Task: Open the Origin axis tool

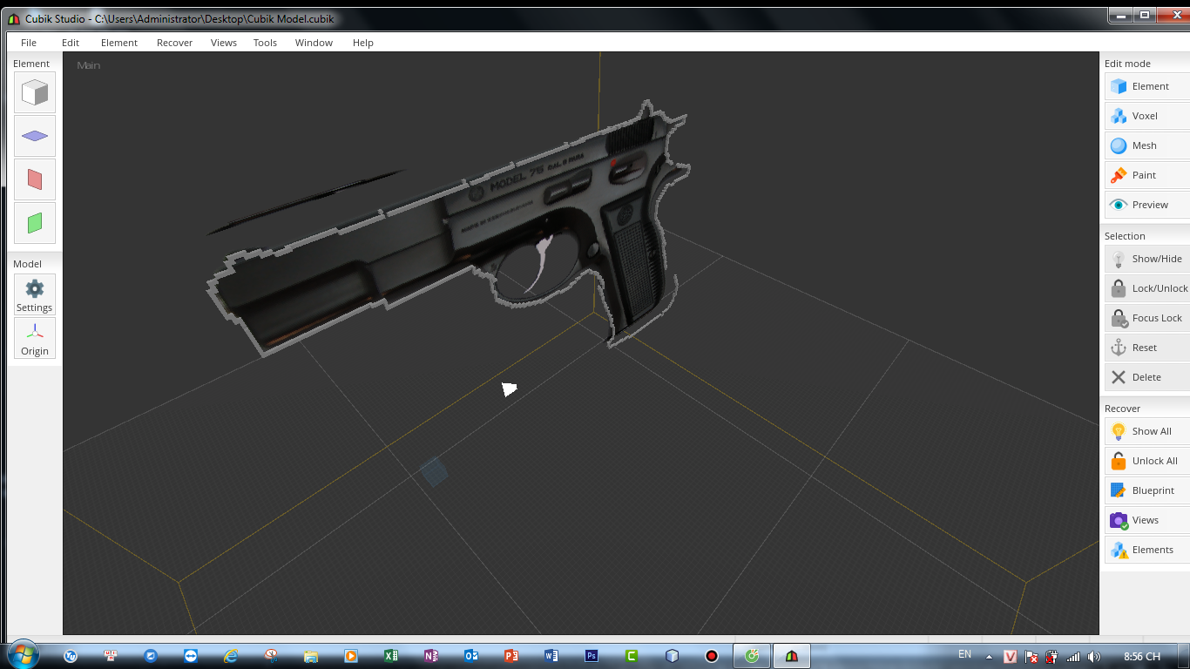Action: pyautogui.click(x=35, y=338)
